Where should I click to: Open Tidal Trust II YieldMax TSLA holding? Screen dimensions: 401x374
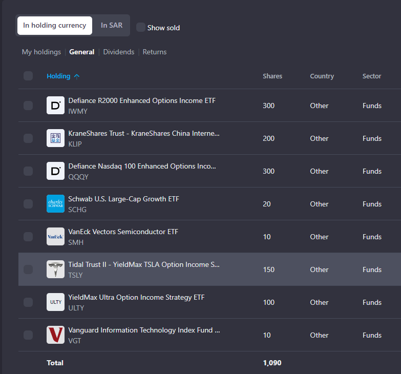point(144,264)
